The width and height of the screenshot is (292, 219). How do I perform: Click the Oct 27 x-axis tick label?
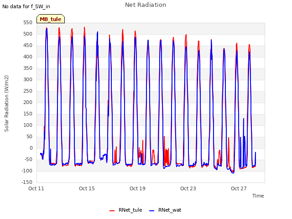point(239,188)
